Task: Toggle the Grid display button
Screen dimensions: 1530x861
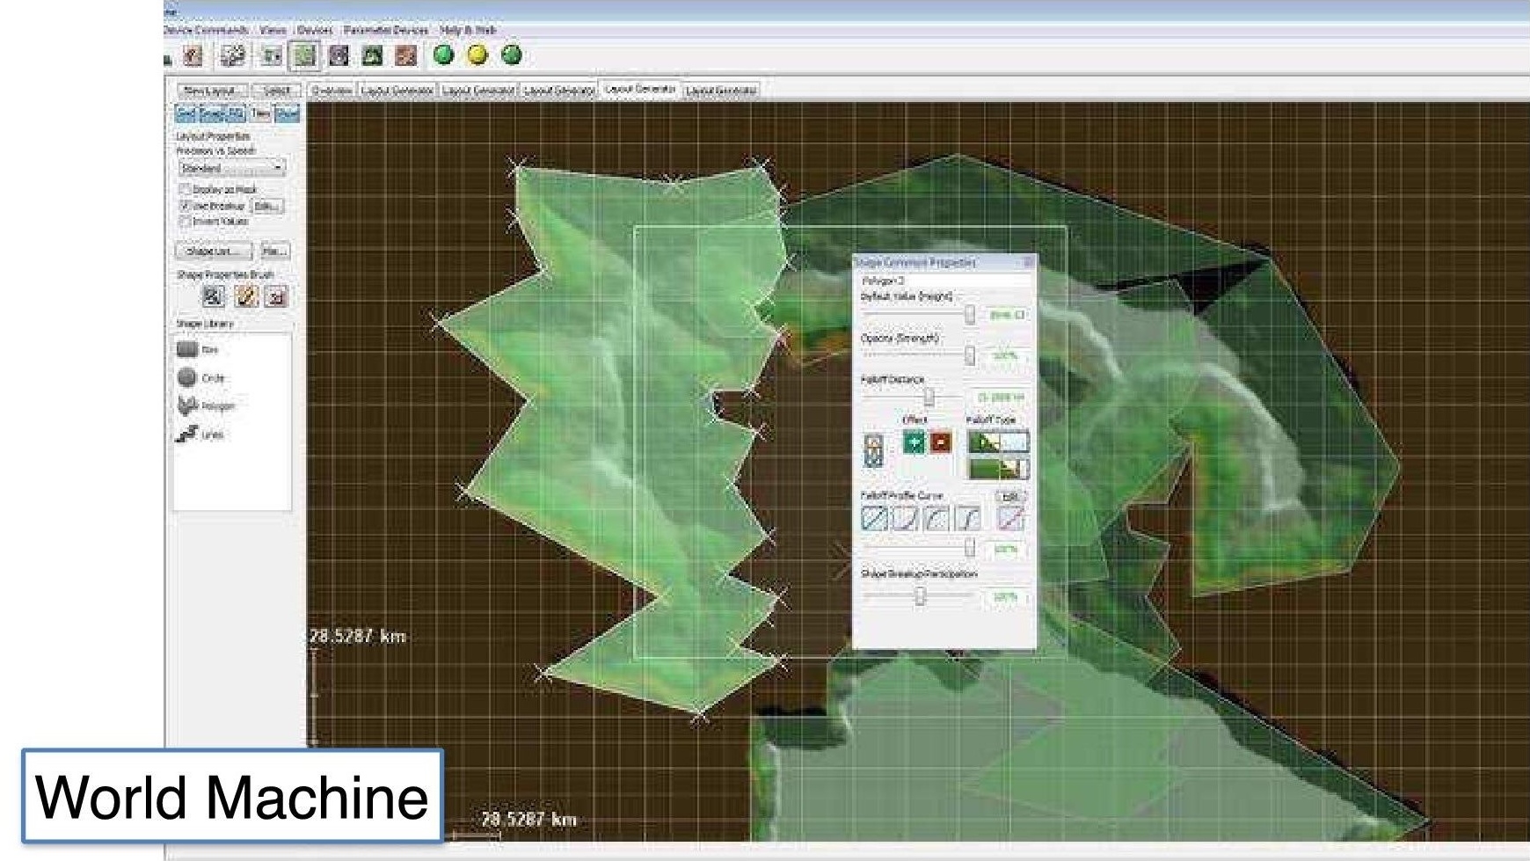Action: [186, 113]
